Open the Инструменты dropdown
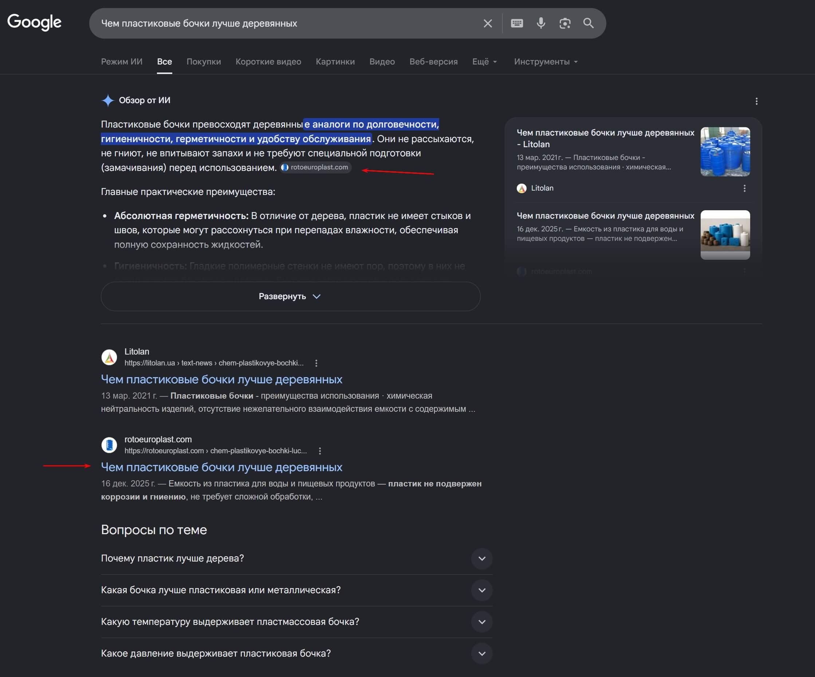815x677 pixels. tap(546, 62)
